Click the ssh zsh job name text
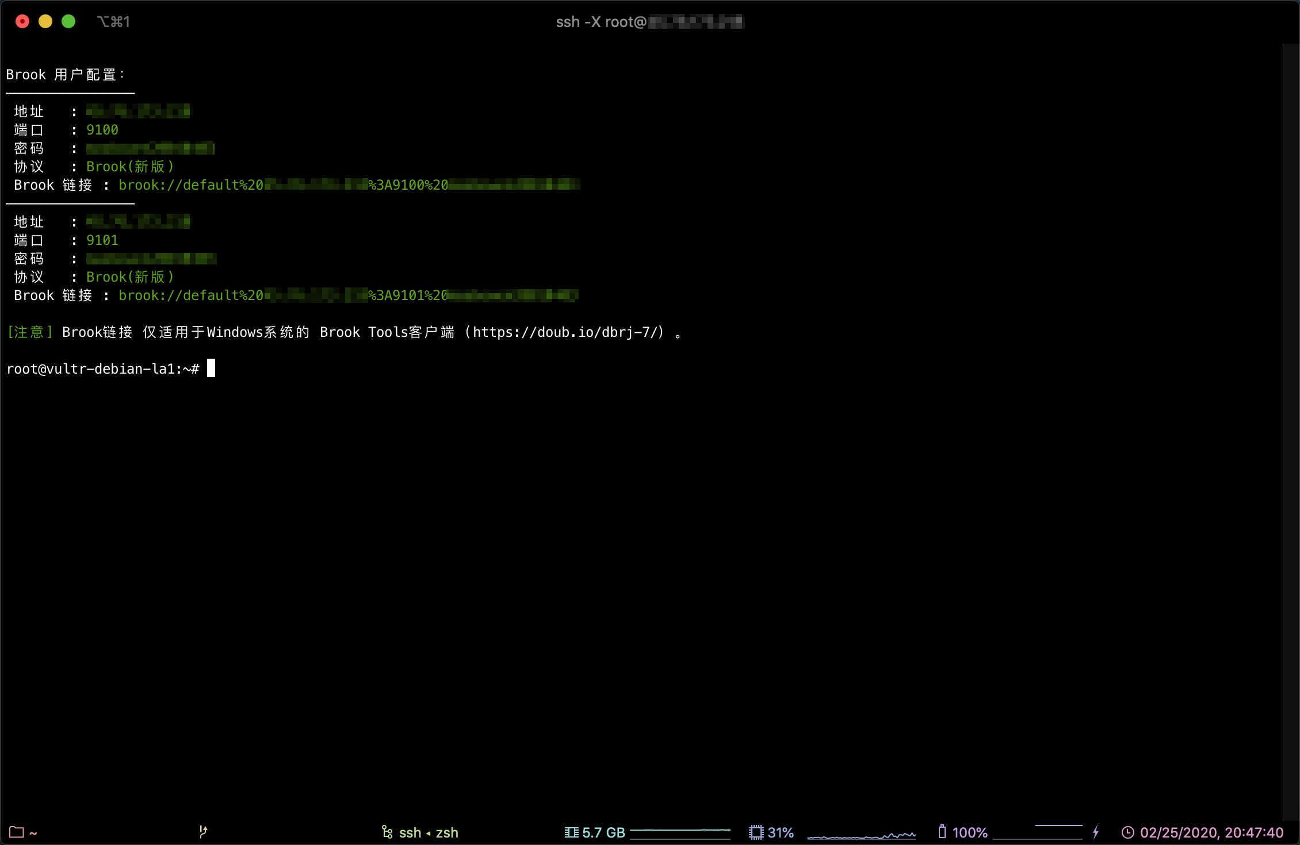Screen dimensions: 1300x845 [429, 832]
